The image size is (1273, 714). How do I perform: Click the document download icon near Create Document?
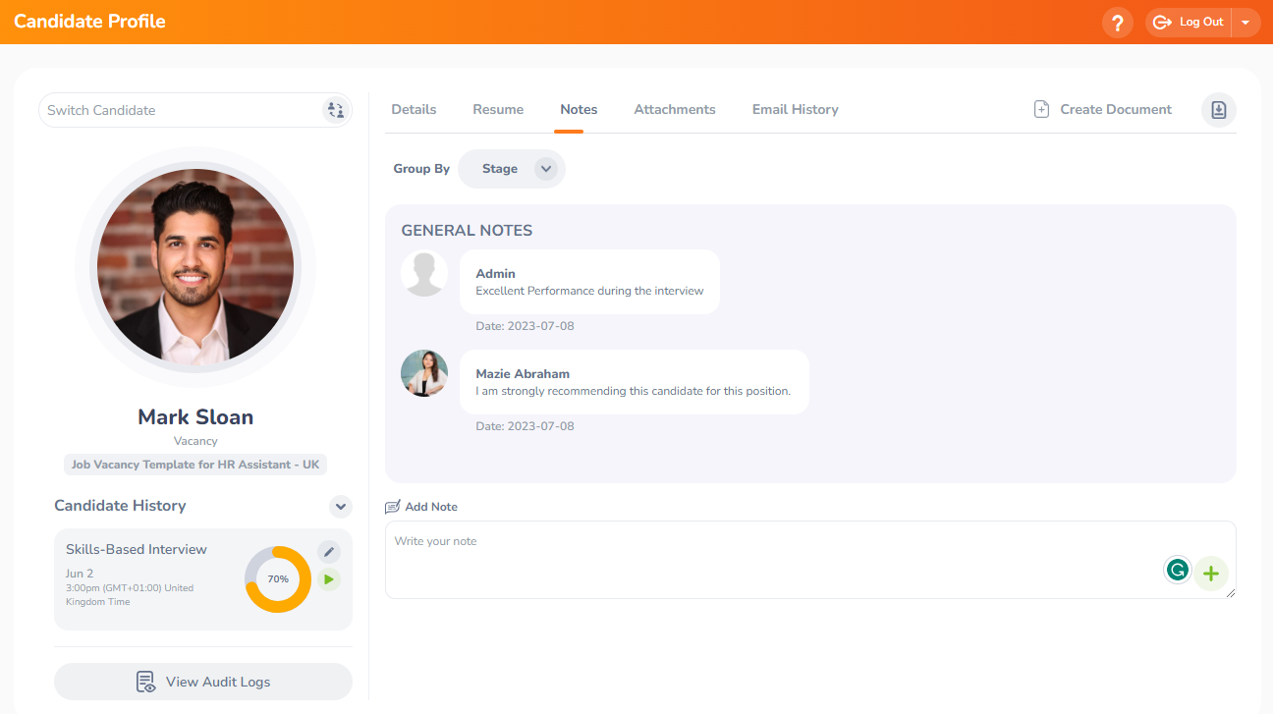point(1218,109)
